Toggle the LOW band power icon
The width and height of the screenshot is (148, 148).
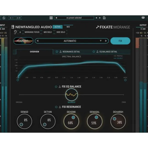18,80
